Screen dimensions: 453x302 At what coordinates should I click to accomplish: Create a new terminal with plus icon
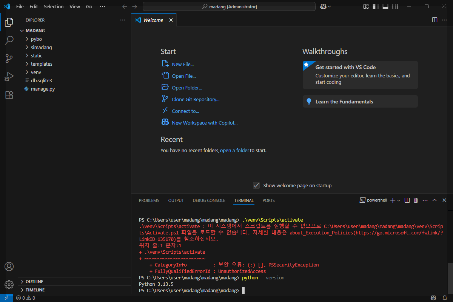coord(393,200)
